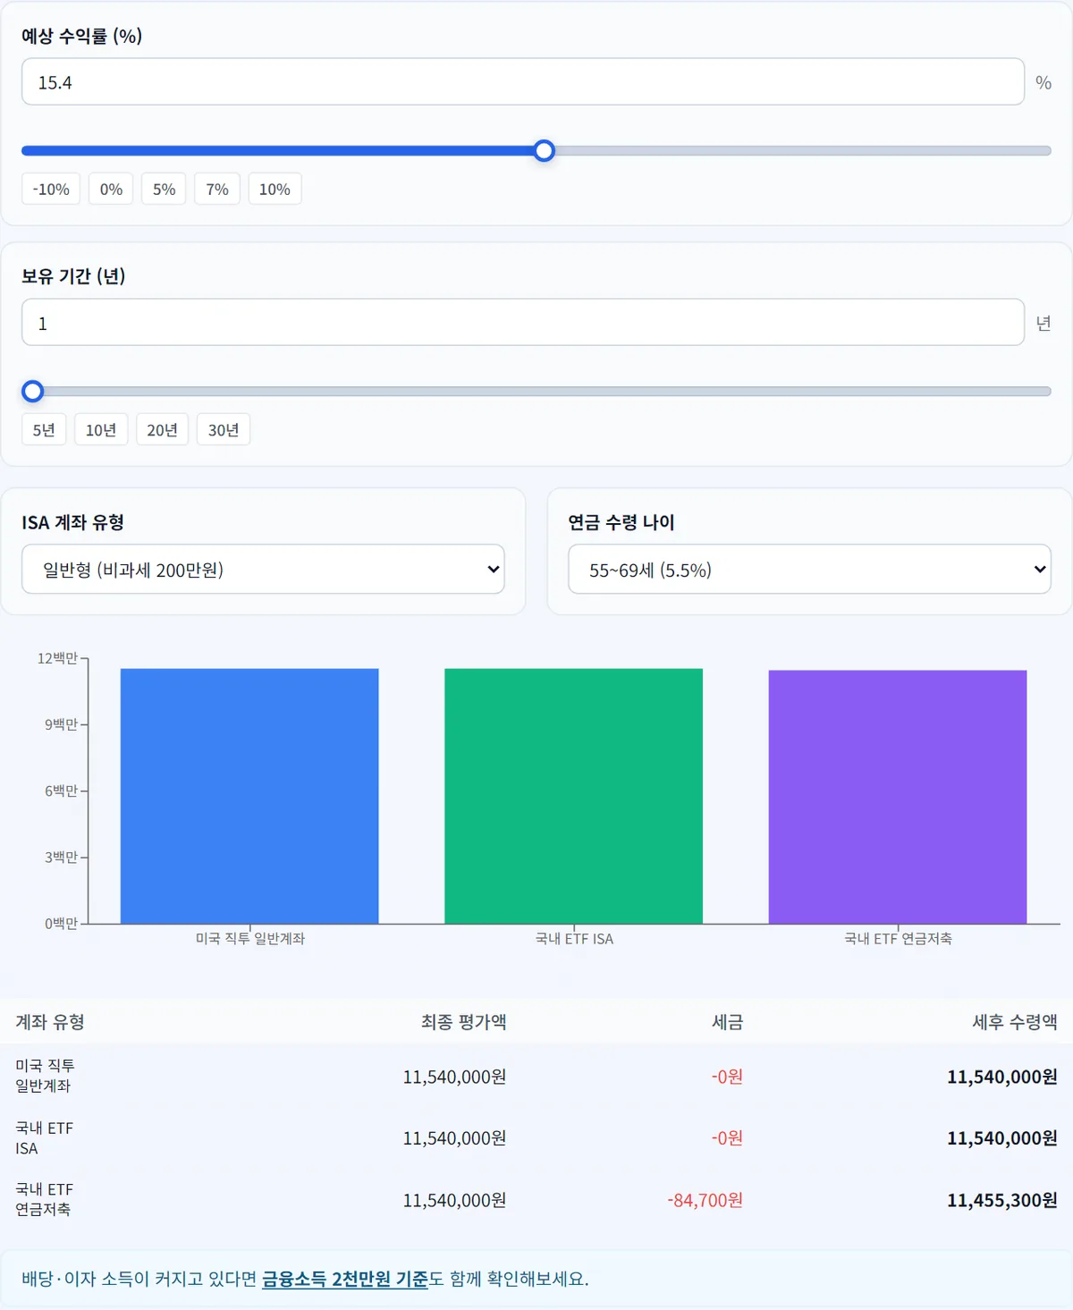Click the 계좌 유형 column header
The width and height of the screenshot is (1073, 1310).
point(50,1022)
